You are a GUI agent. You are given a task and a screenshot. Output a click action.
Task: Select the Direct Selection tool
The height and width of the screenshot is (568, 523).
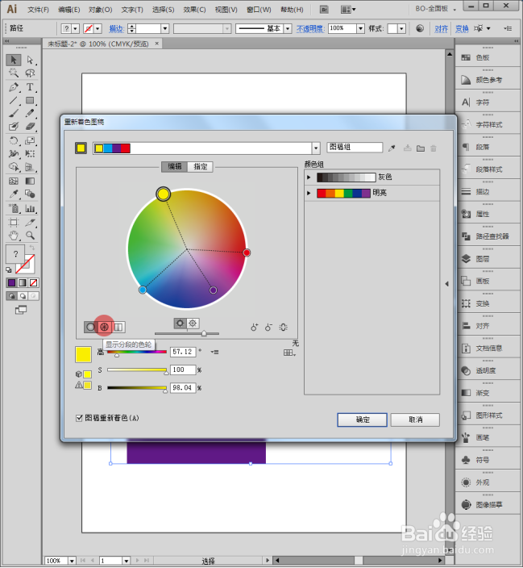coord(30,60)
